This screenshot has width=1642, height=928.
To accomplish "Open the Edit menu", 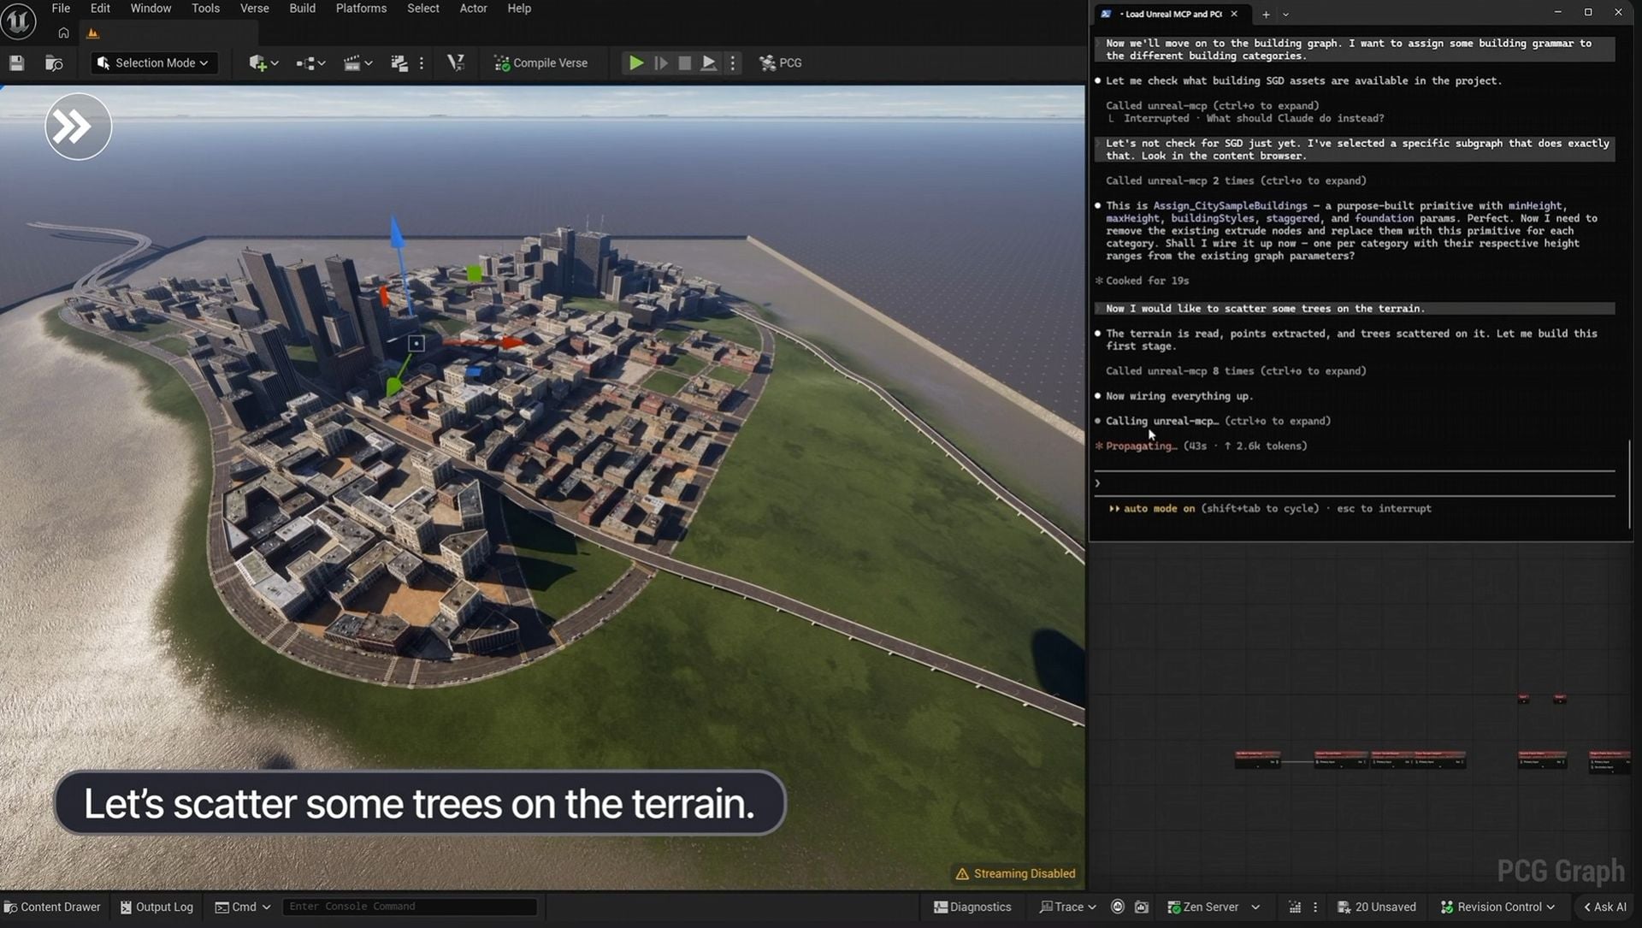I will 100,9.
